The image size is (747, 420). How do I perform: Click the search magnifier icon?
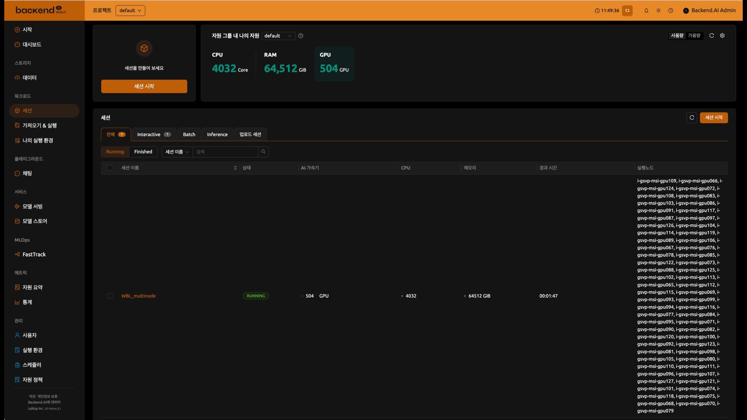point(263,152)
